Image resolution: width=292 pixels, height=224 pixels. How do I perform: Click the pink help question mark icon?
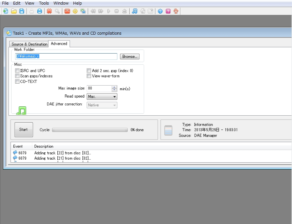tap(168, 11)
